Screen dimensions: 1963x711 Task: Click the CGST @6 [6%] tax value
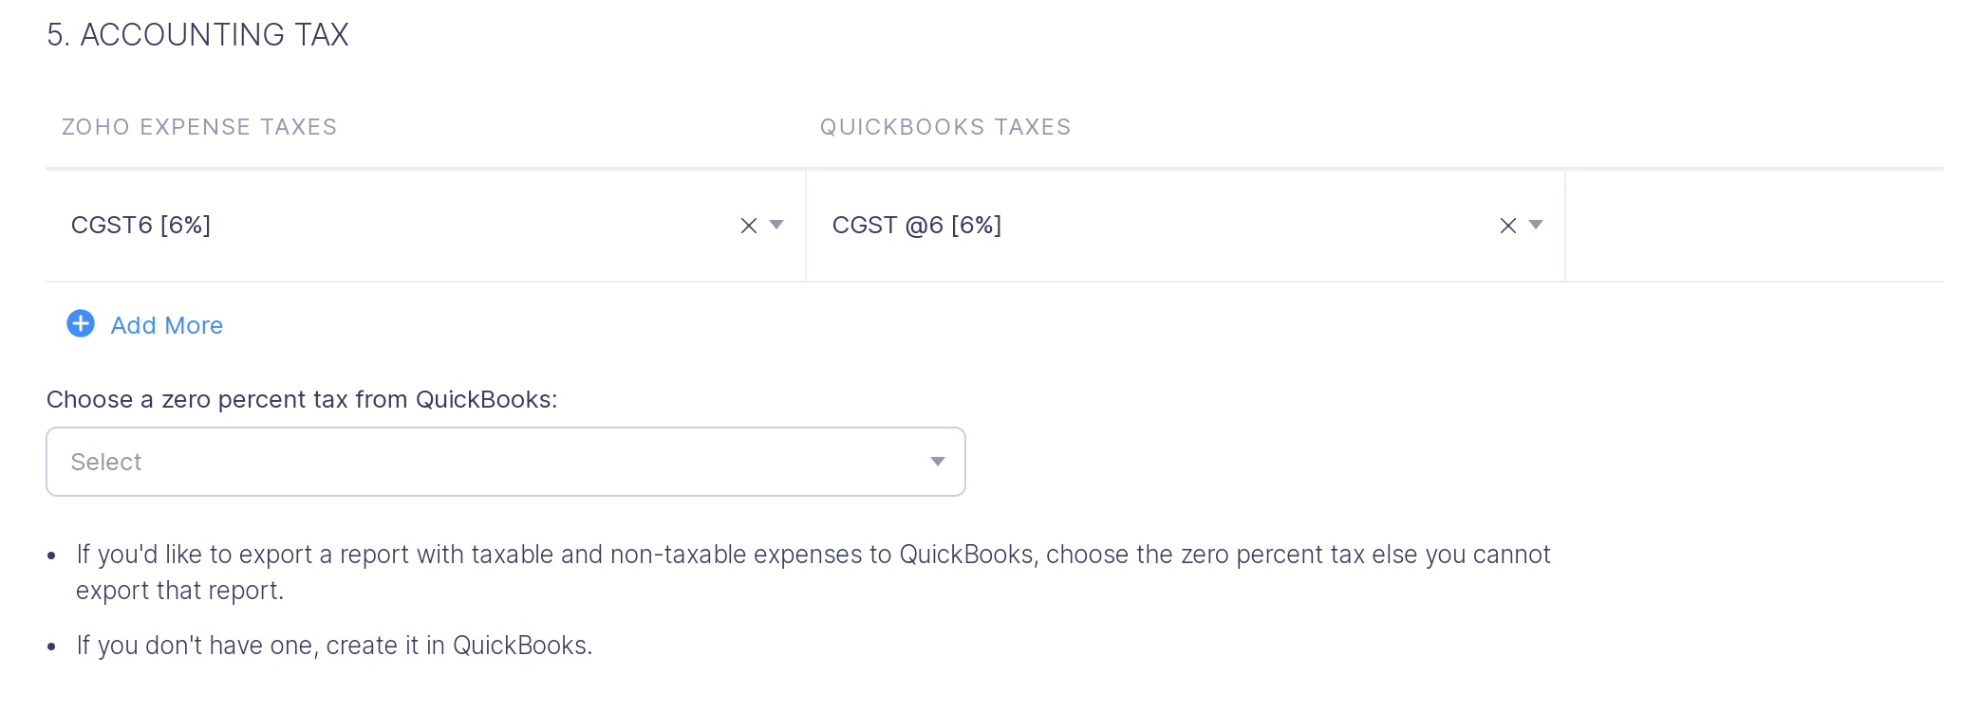click(917, 226)
